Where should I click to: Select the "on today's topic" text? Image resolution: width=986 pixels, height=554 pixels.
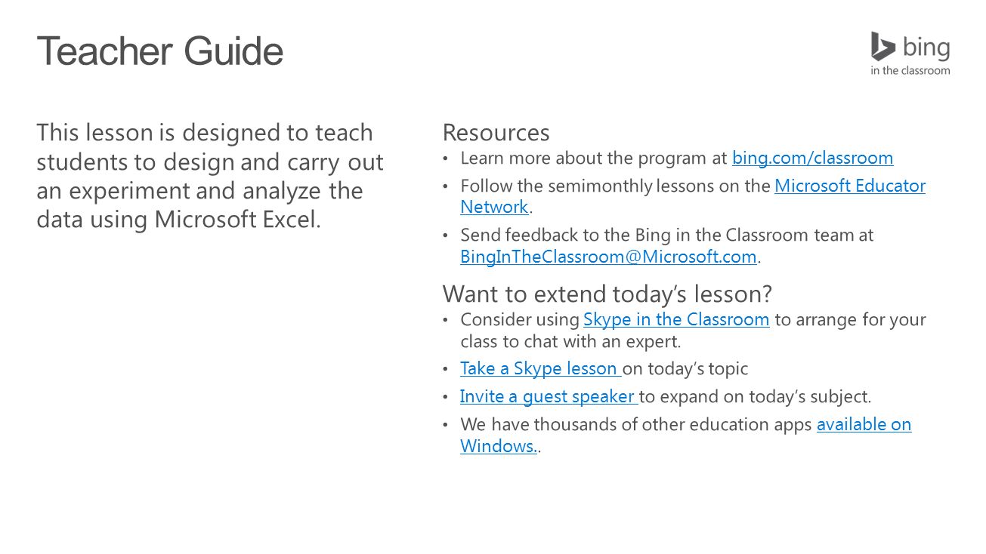click(685, 368)
